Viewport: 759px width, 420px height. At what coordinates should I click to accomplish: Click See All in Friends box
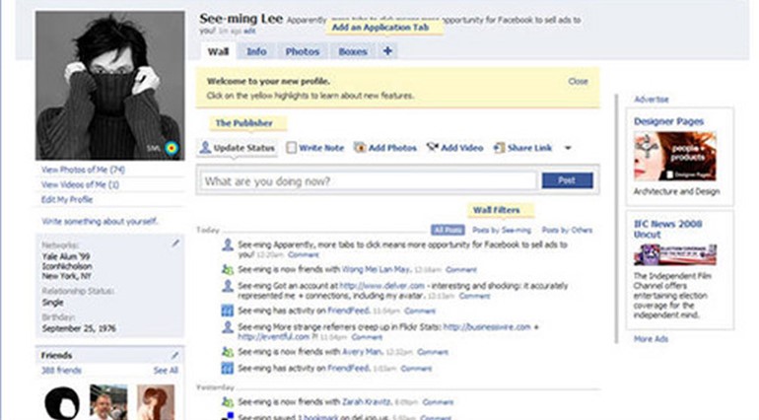[x=166, y=371]
